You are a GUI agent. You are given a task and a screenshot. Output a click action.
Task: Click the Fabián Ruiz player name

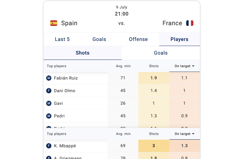(x=66, y=78)
